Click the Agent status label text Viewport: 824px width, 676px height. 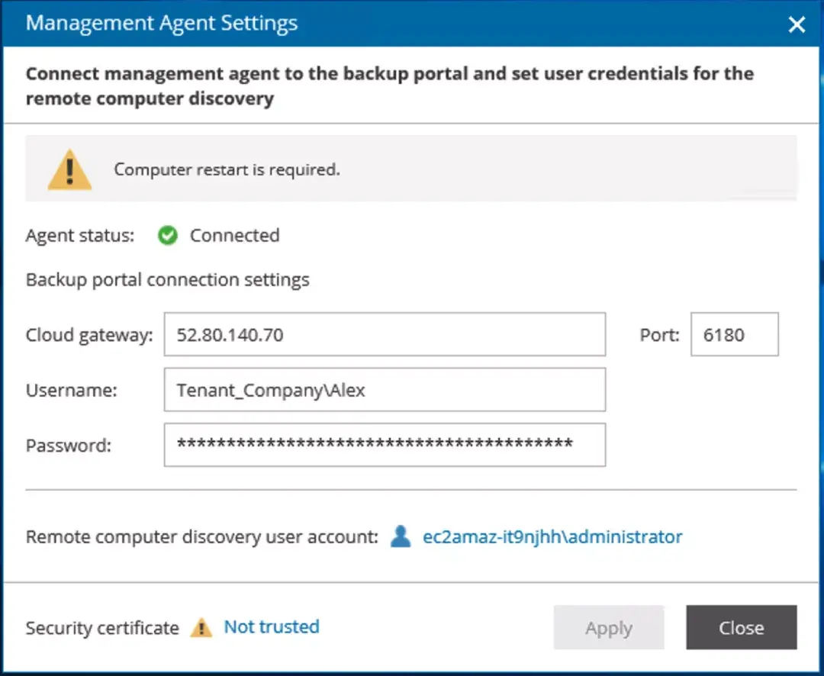79,236
